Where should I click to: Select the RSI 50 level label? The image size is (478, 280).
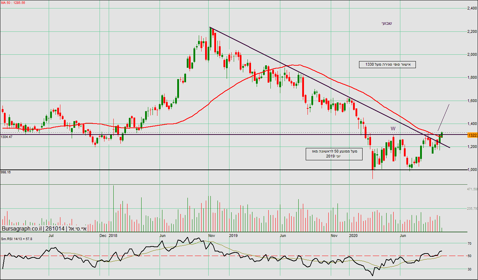tap(470, 256)
